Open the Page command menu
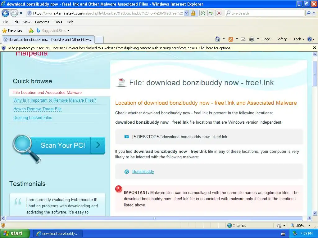 pos(267,39)
